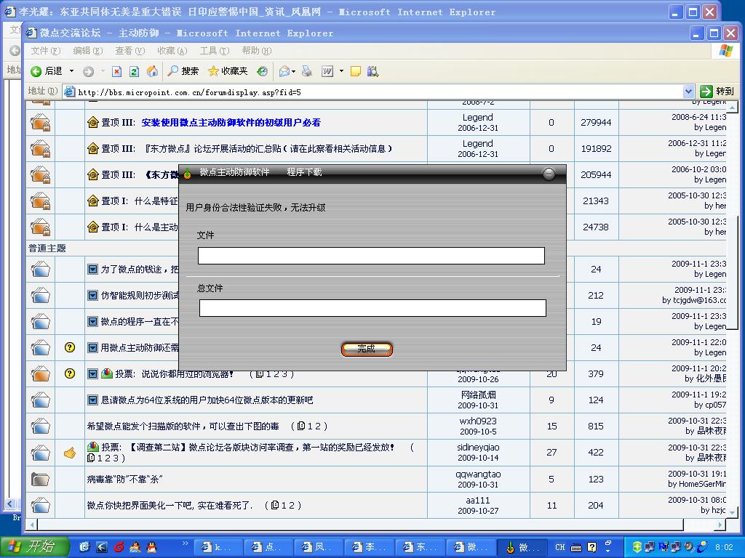Click expand box before 恳请微点为64位 thread
Screen dimensions: 745x558
[92, 400]
